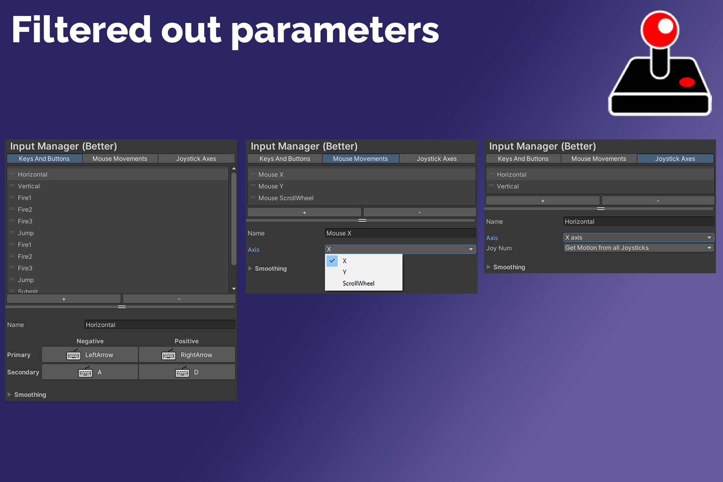Click minus button under joystick axes list
723x482 pixels.
pyautogui.click(x=658, y=201)
